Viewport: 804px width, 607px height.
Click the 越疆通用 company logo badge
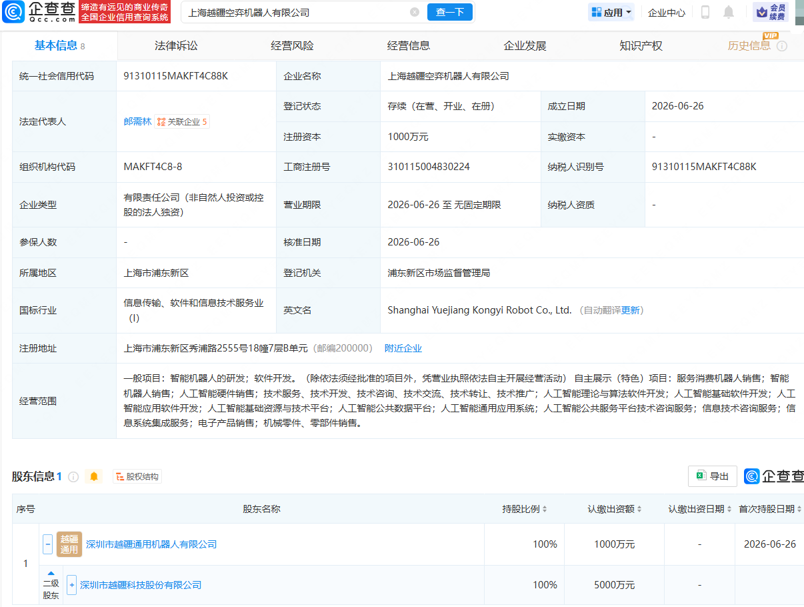point(69,544)
